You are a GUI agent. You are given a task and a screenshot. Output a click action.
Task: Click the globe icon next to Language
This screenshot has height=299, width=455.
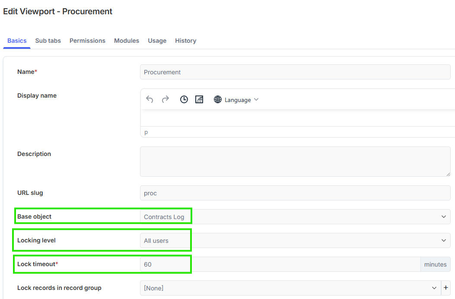click(x=218, y=99)
